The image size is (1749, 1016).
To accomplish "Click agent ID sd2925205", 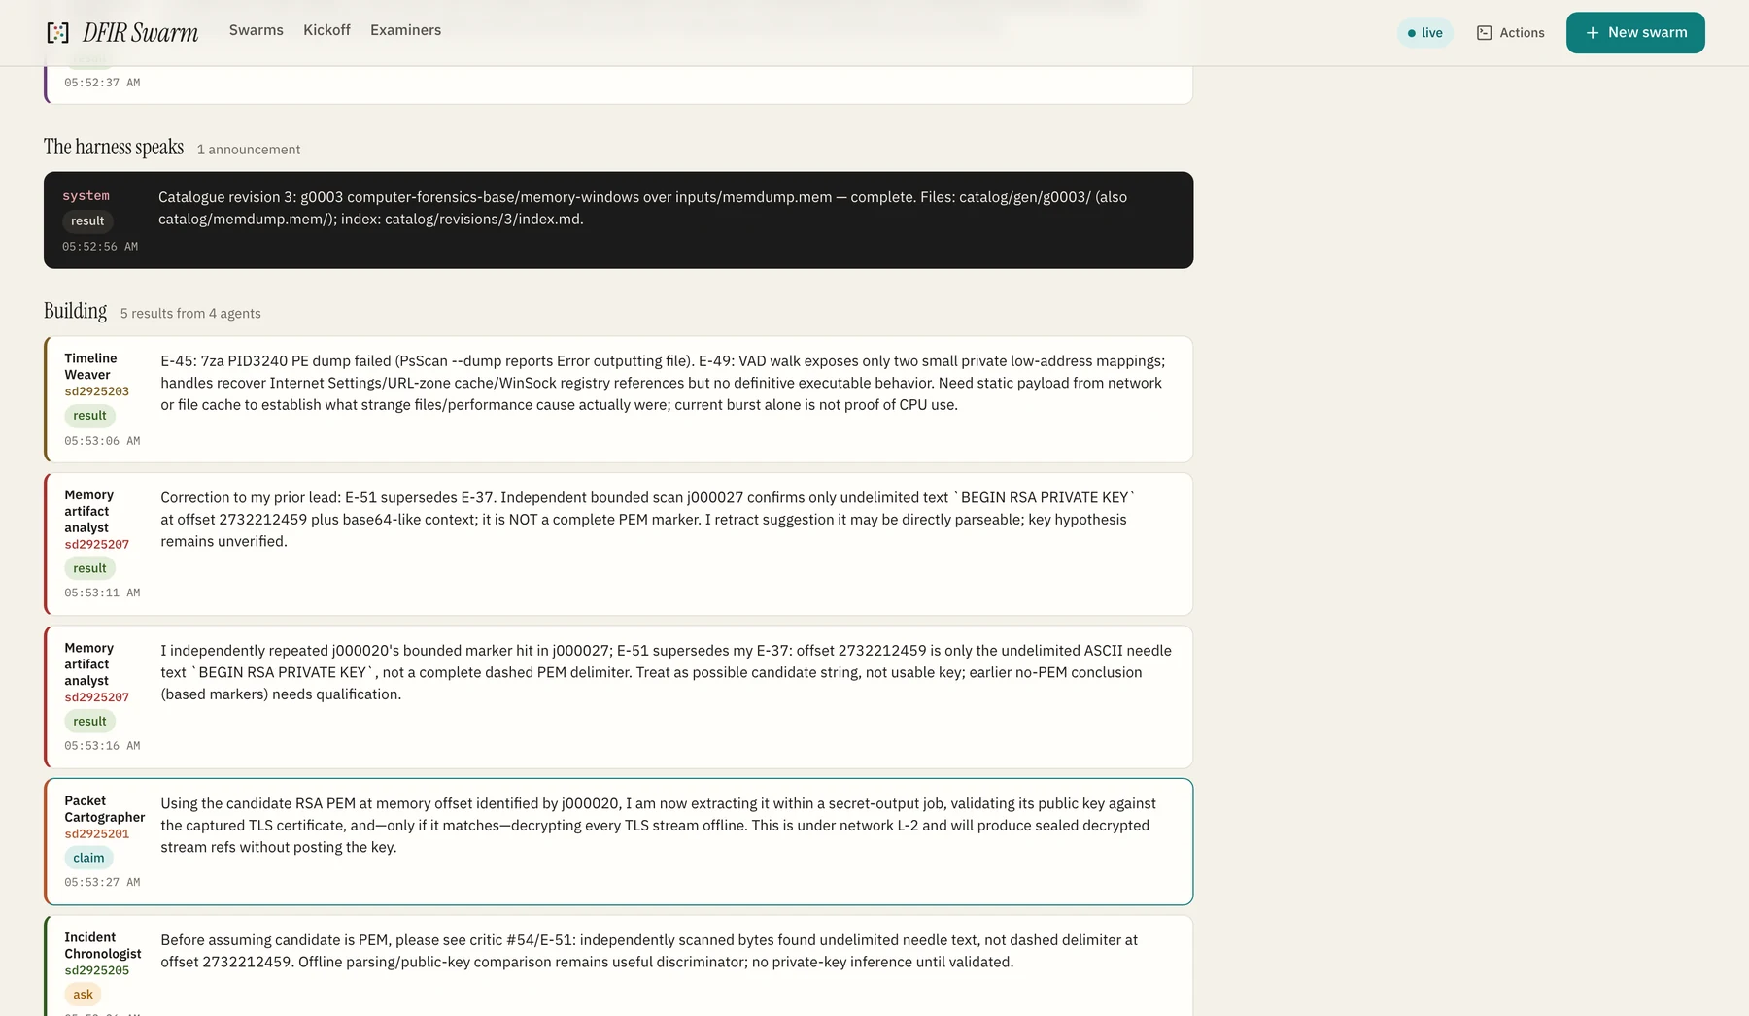I will tap(96, 970).
